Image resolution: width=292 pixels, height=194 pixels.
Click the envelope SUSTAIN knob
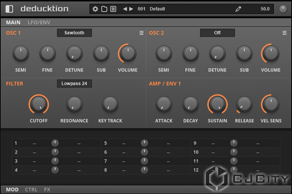tap(218, 104)
